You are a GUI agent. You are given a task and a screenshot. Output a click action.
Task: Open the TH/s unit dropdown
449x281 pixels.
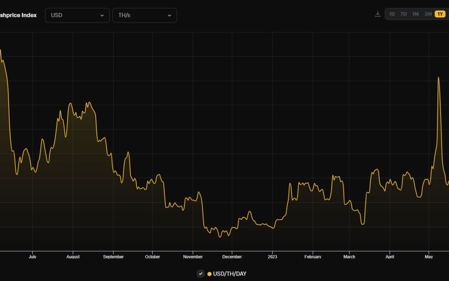pos(145,15)
